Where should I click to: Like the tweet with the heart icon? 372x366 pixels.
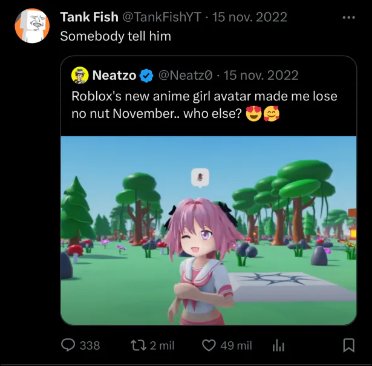click(x=209, y=345)
